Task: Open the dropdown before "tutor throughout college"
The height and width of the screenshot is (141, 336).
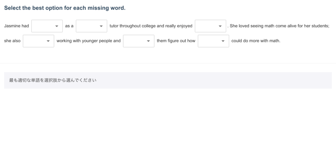Action: [x=91, y=26]
